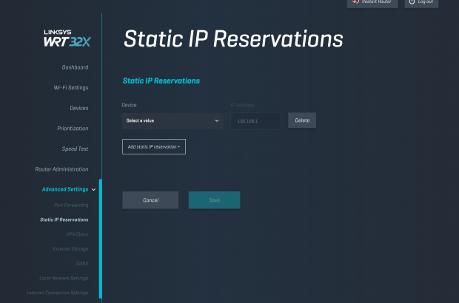Go to the Dashboard page
This screenshot has width=459, height=303.
pyautogui.click(x=75, y=68)
